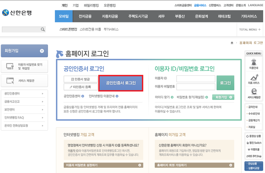Click 스마트전용 어플 submenu item
This screenshot has width=265, height=173.
click(90, 29)
